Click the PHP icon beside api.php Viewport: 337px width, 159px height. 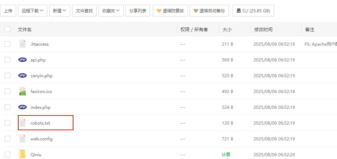click(22, 60)
